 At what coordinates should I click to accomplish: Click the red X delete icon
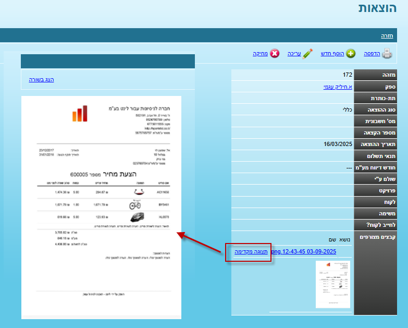coord(274,54)
